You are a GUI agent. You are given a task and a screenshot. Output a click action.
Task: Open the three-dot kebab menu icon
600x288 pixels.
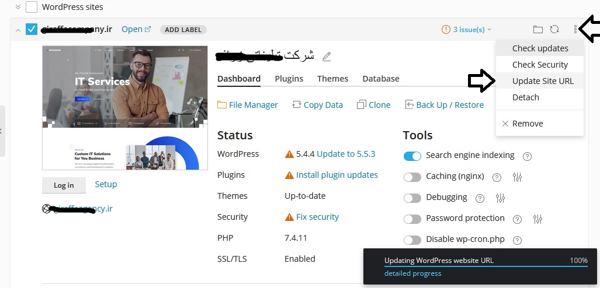(575, 29)
